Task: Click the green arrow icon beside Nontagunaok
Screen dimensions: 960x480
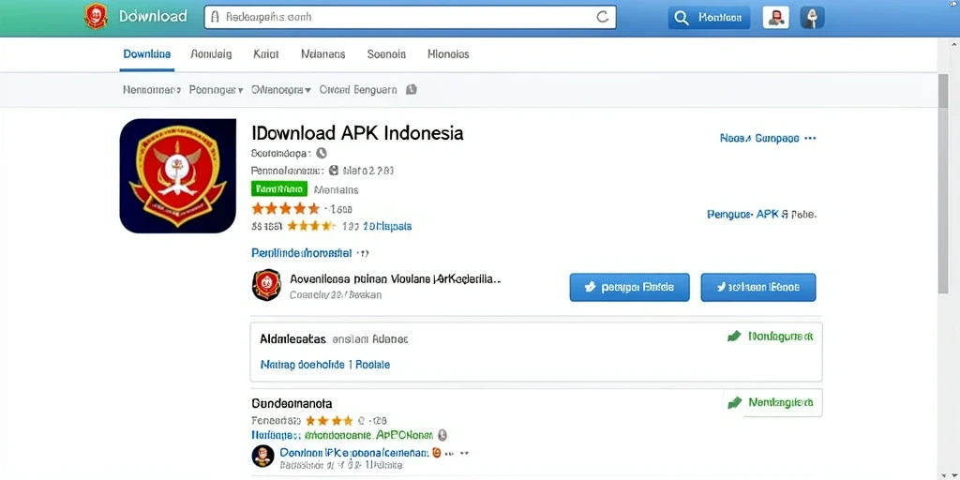Action: coord(734,336)
